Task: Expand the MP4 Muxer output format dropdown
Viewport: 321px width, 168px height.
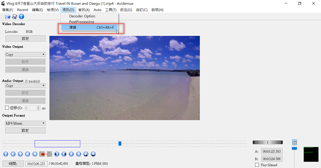Action: [25, 123]
